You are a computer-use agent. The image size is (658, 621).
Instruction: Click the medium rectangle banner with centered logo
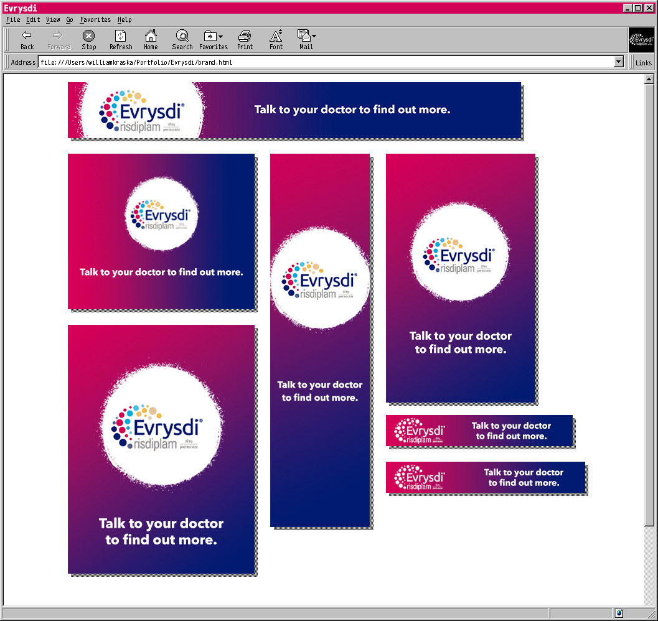coord(161,231)
